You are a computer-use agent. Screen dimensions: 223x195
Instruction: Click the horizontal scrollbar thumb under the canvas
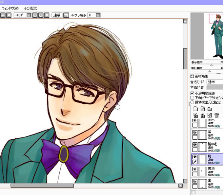point(42,186)
